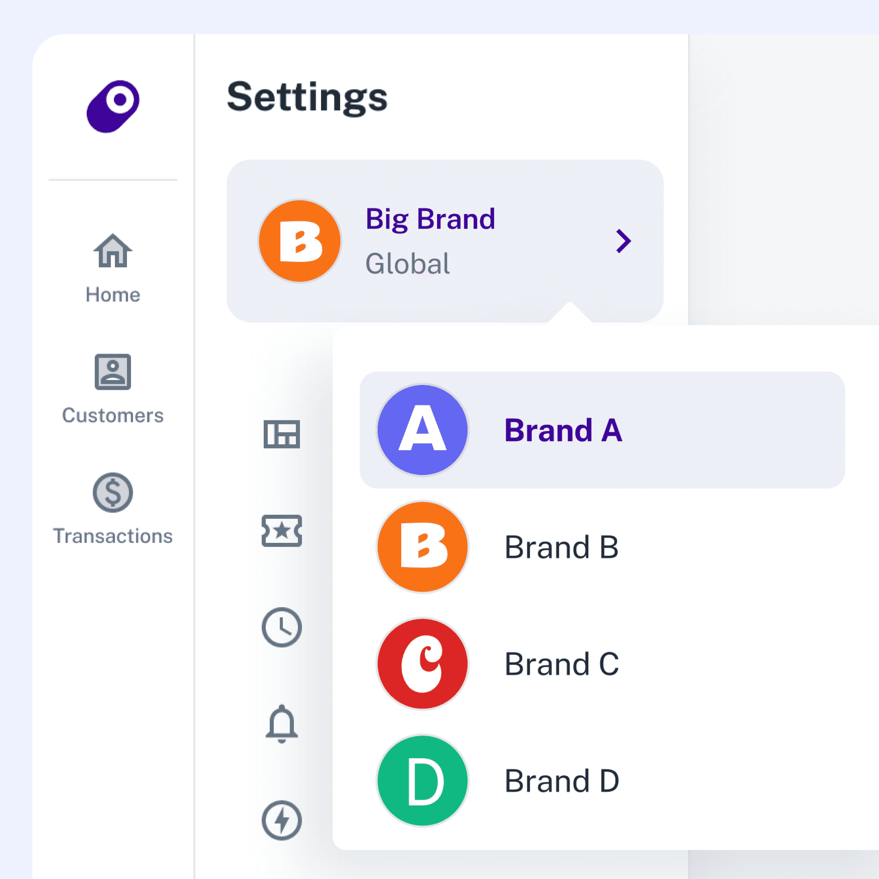Click the Transactions text label
This screenshot has width=879, height=879.
click(x=113, y=536)
